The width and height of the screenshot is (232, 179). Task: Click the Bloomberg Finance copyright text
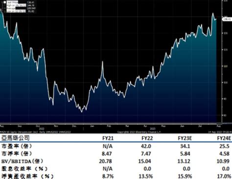[139, 132]
